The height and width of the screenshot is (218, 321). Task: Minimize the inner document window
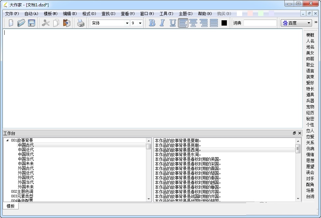pos(303,14)
